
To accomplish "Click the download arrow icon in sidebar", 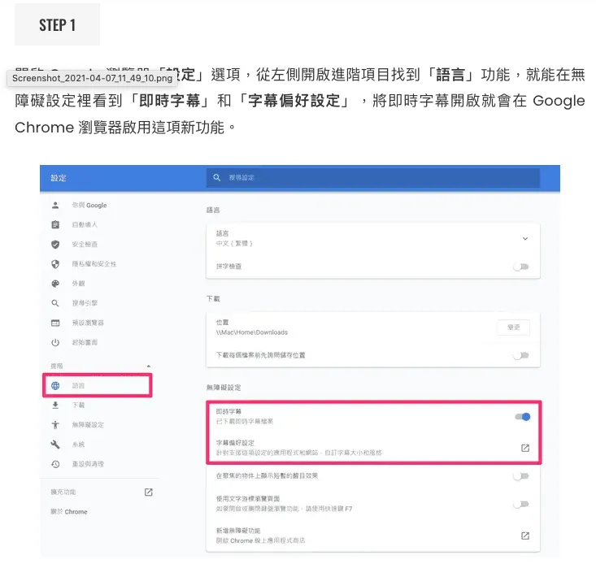I will (x=55, y=406).
